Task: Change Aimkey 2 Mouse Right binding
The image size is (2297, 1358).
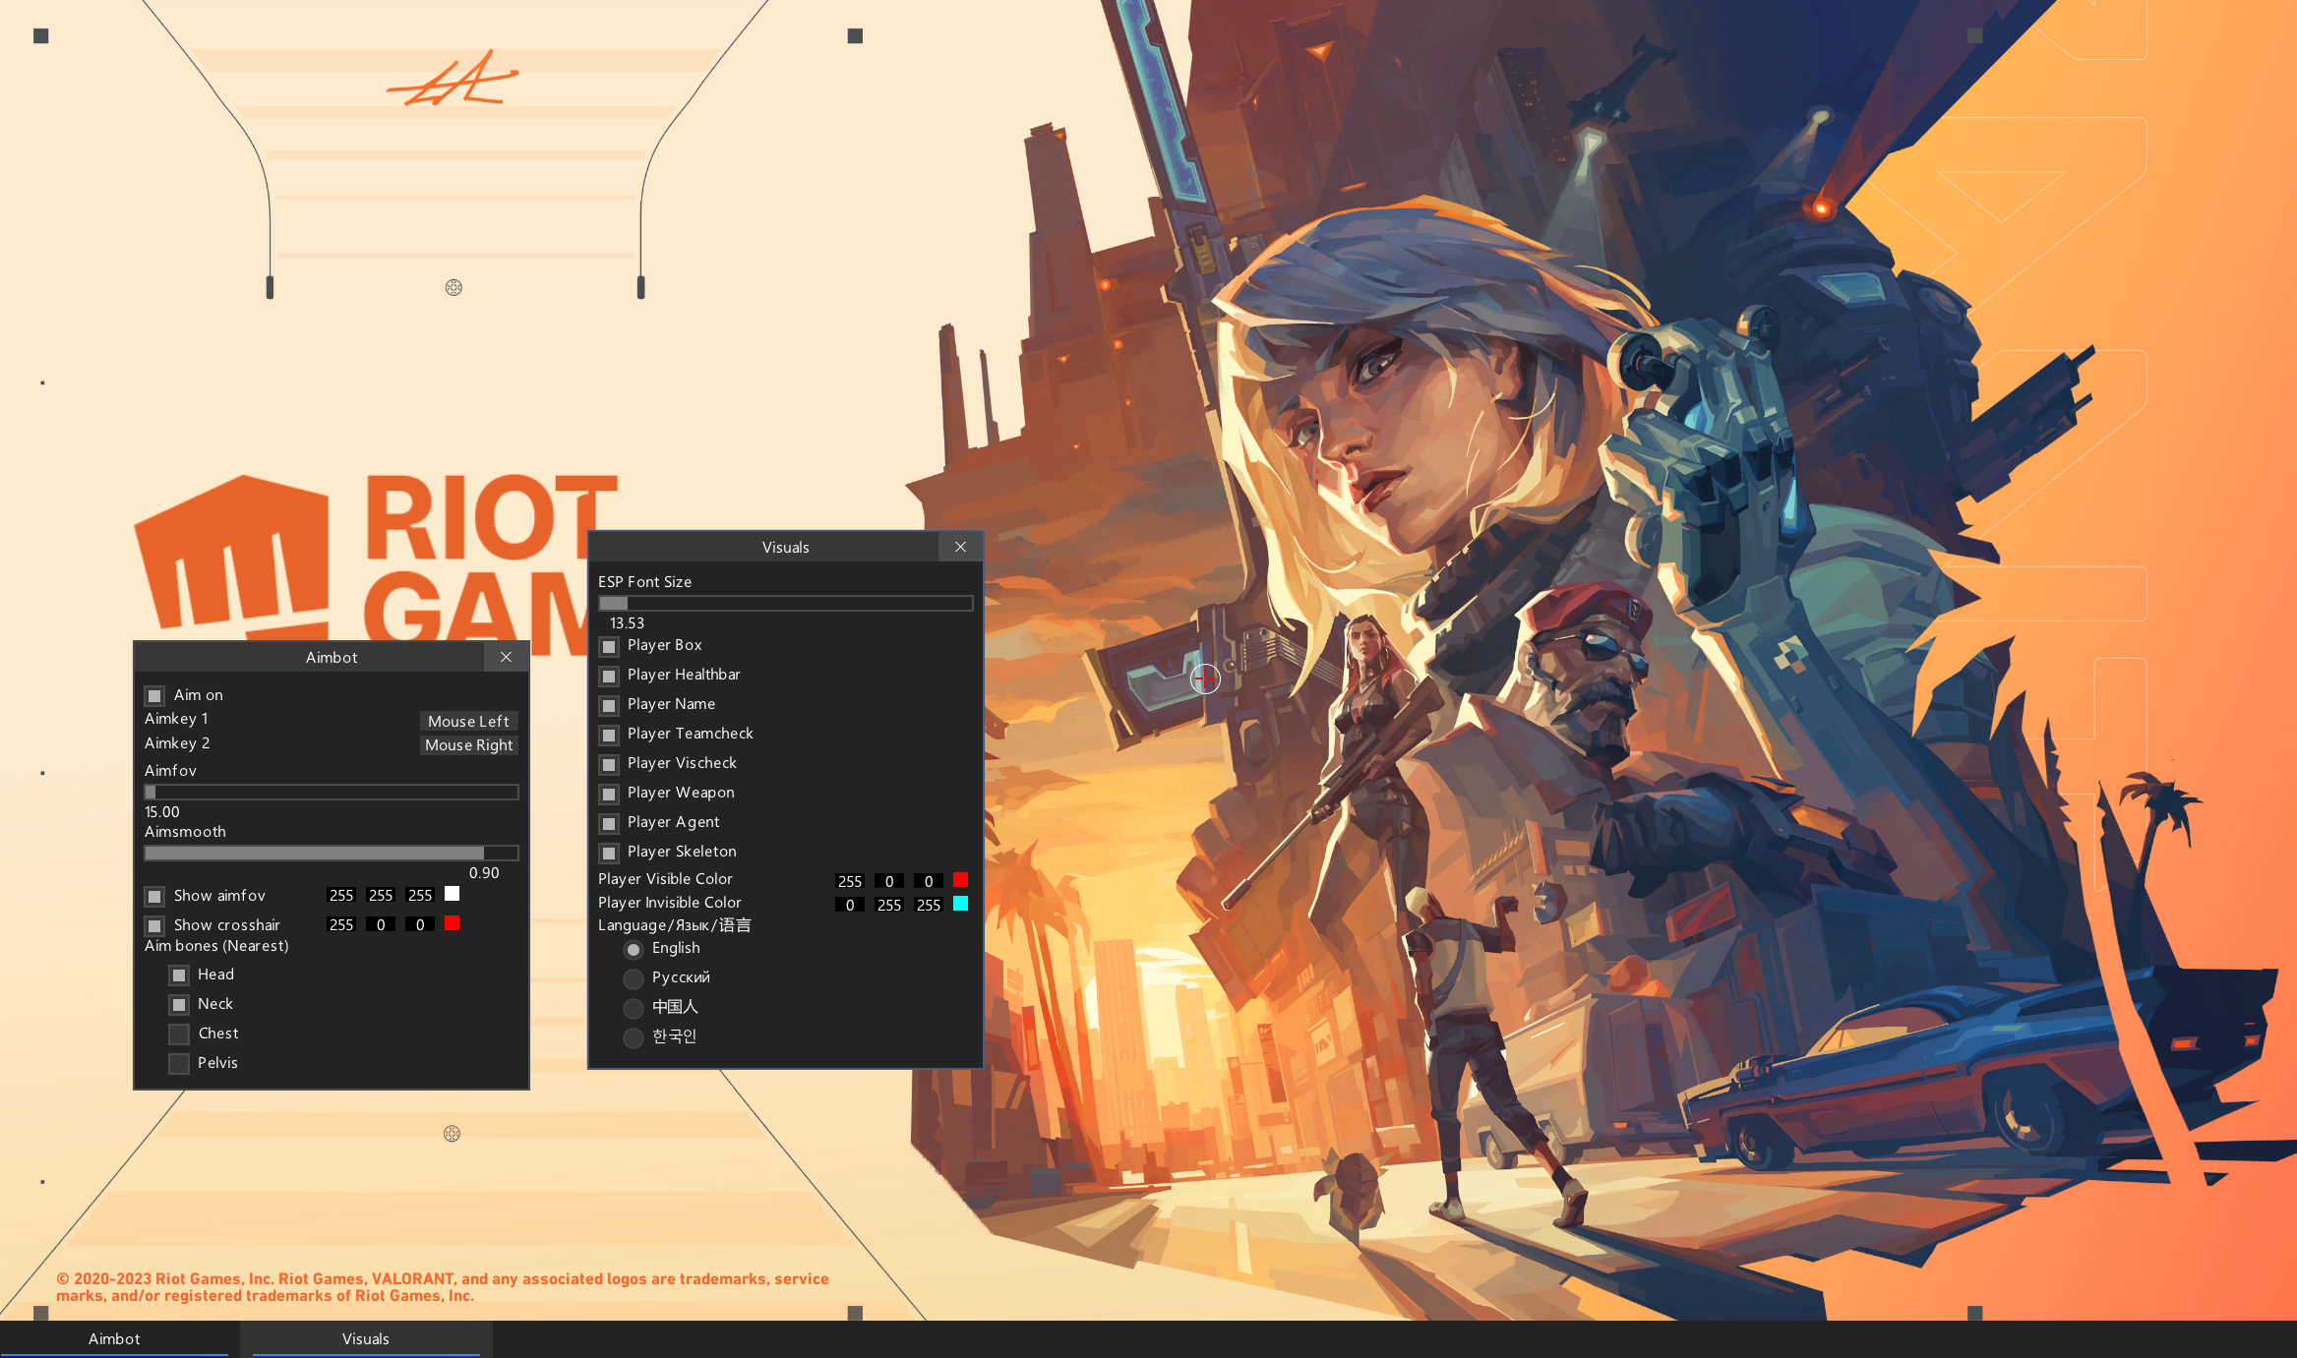Action: coord(468,745)
